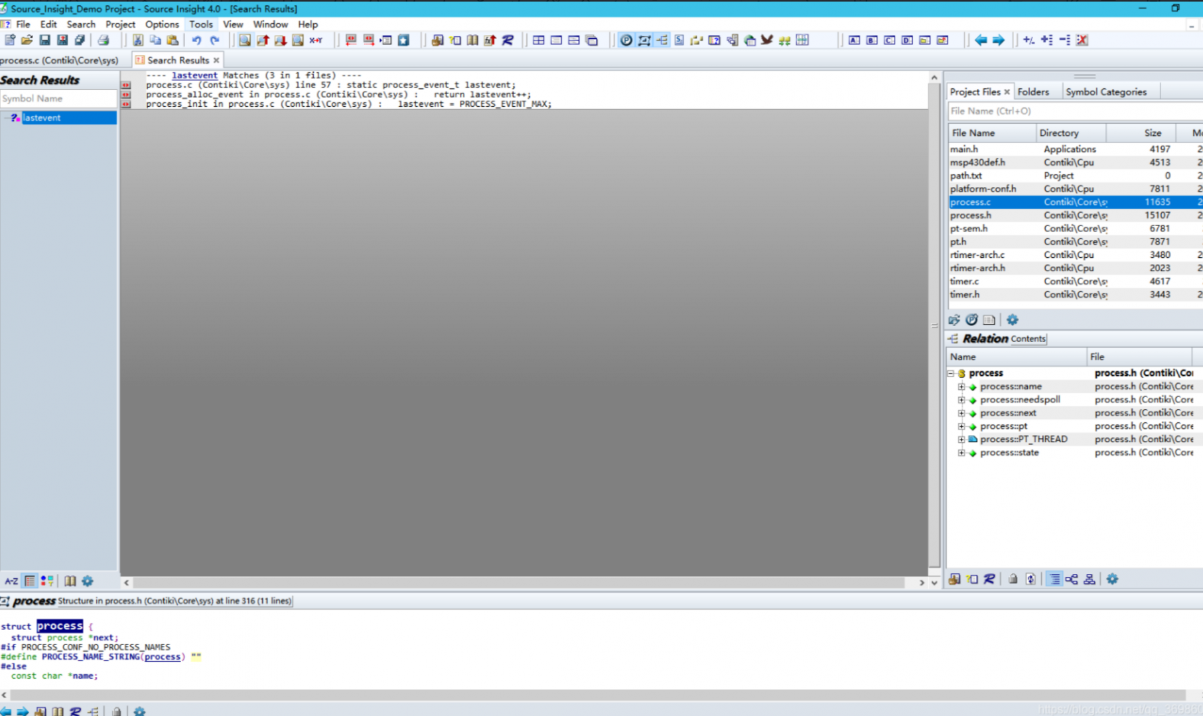
Task: Sort the file list by File Name column
Action: pyautogui.click(x=992, y=133)
